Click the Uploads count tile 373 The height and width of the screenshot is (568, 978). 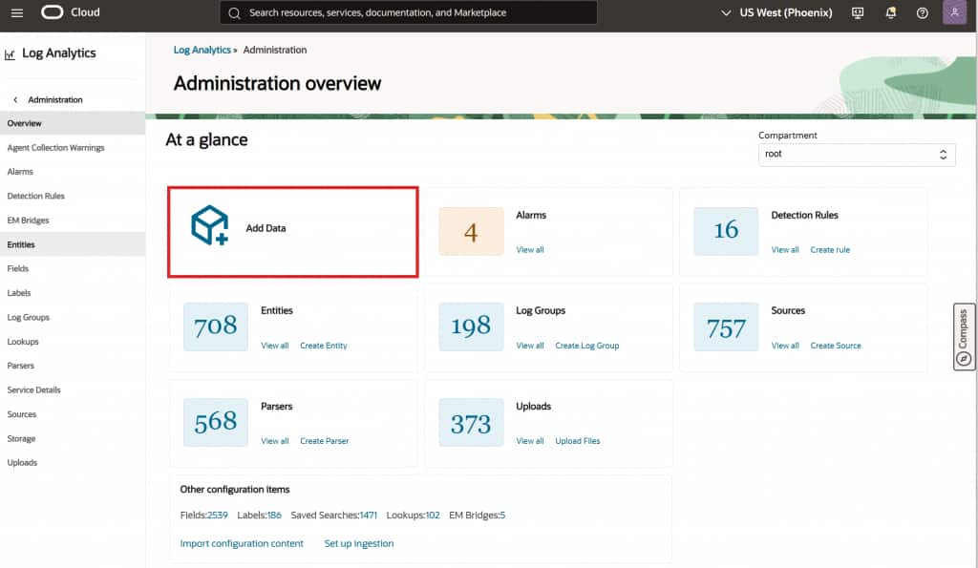(471, 422)
